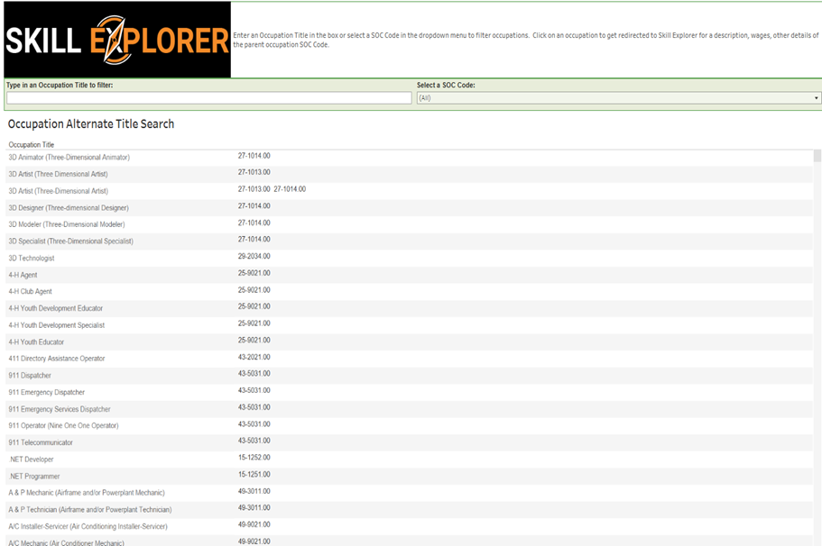Screen dimensions: 822x546
Task: Choose 3D Specialist (Three-Dimensional Specialist)
Action: [x=70, y=241]
